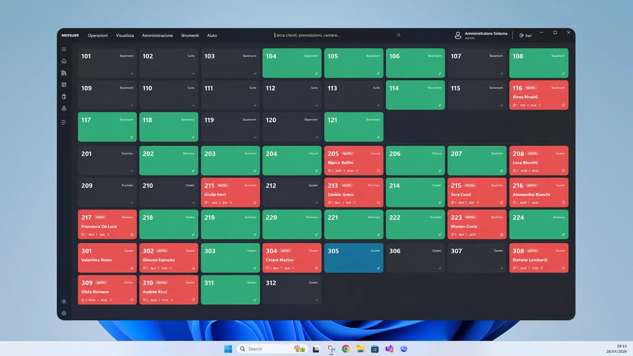This screenshot has height=356, width=633.
Task: Expand the list lines icon in sidebar
Action: pos(64,122)
